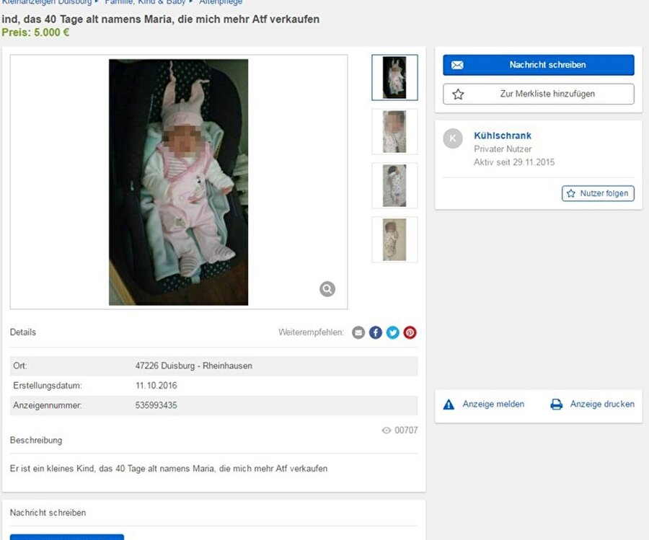
Task: Click the Anzeige melden warning icon
Action: coord(449,404)
